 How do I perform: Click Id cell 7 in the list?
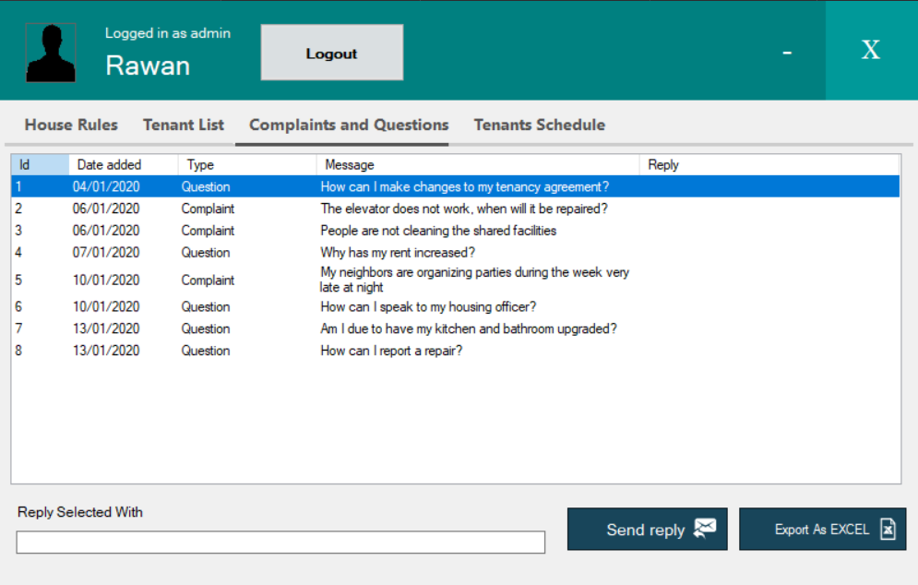point(18,328)
